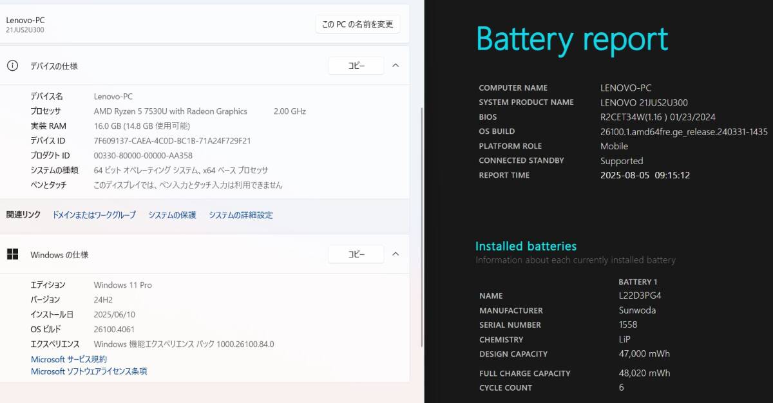Click the BATTERY 1 column header
The height and width of the screenshot is (403, 773).
pyautogui.click(x=638, y=281)
